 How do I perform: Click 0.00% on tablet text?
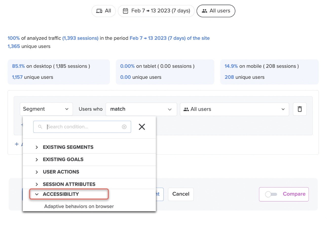coord(157,66)
